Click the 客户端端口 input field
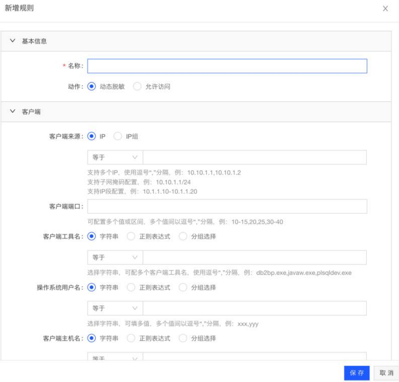The width and height of the screenshot is (399, 382). point(227,206)
